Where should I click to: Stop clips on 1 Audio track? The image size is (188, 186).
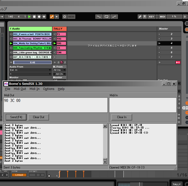pos(11,62)
